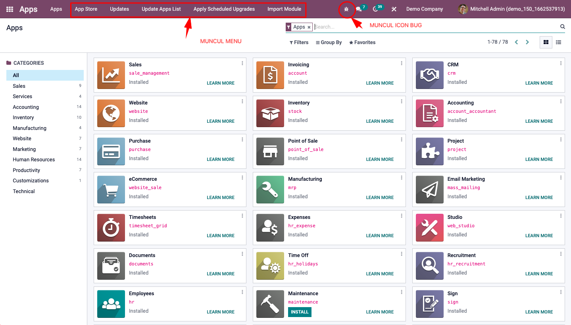Select Apply Scheduled Upgrades from the menu
The height and width of the screenshot is (325, 571).
pyautogui.click(x=224, y=9)
